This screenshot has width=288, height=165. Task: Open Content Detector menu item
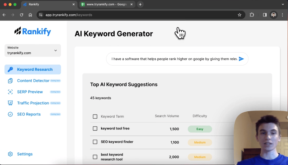pos(33,81)
